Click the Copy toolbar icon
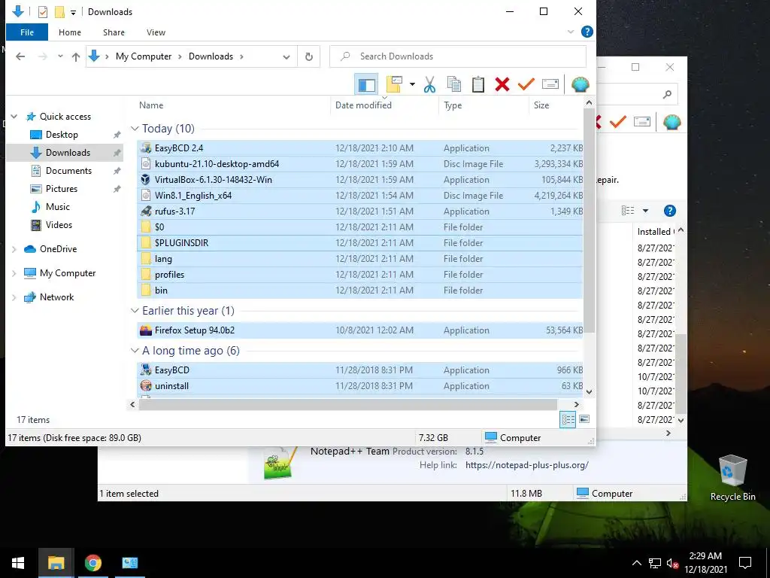 (453, 84)
